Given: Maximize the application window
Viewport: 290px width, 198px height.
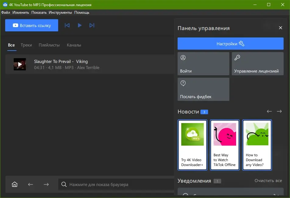Looking at the screenshot, I should (x=269, y=5).
